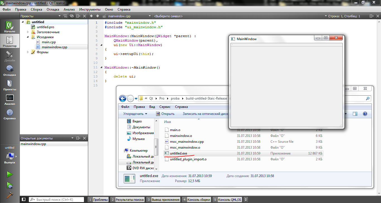The height and width of the screenshot is (203, 381).
Task: Open the Проекты panel type dropdown
Action: tap(59, 16)
